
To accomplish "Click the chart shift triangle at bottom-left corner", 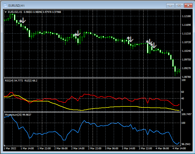I will point(4,145).
